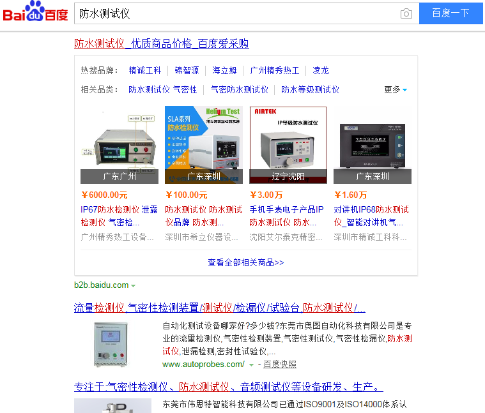Open 专注于:气密性检测仪、防水测试仪 result title
The image size is (485, 413).
[229, 387]
